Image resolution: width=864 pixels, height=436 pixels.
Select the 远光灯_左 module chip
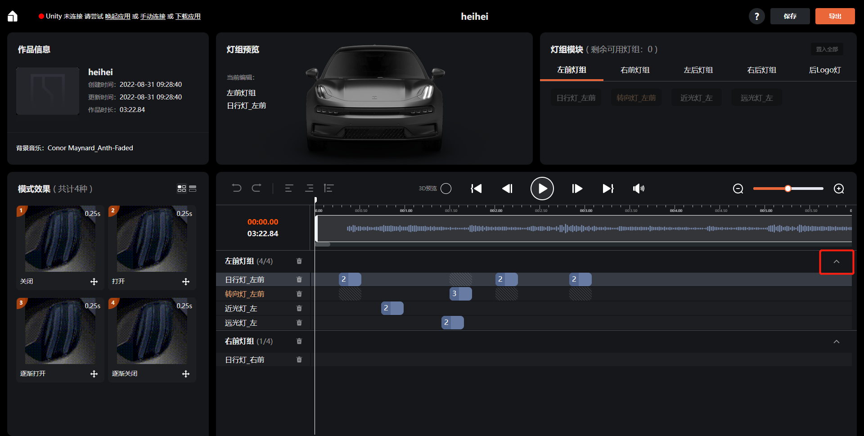point(757,98)
